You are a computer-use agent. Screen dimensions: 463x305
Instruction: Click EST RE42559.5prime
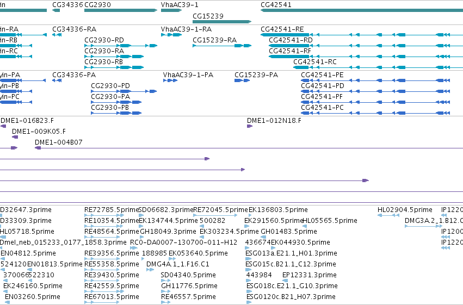point(112,286)
